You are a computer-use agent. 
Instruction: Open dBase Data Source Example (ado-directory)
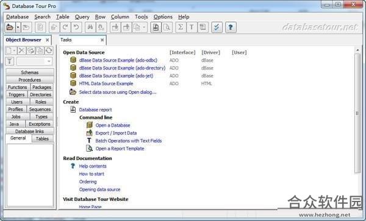coord(122,68)
